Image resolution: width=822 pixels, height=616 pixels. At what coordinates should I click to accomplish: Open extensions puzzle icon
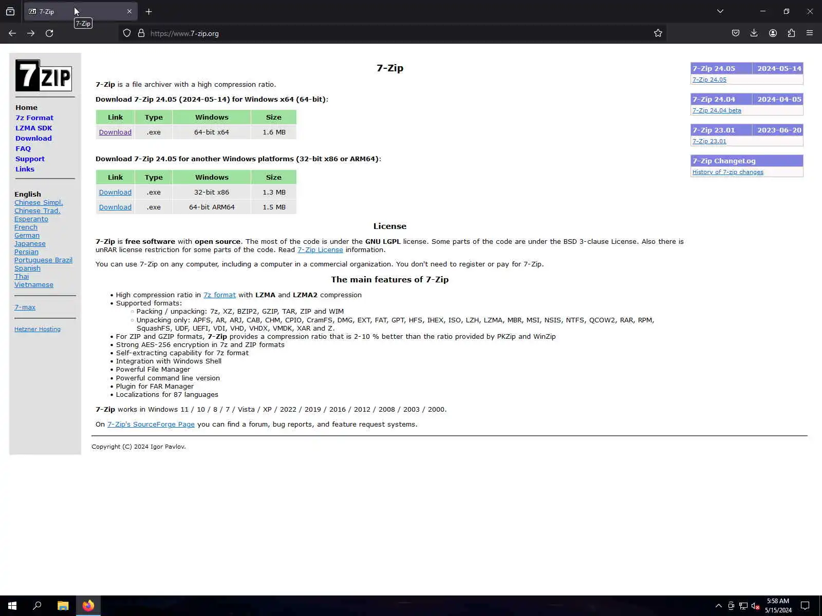click(x=791, y=33)
